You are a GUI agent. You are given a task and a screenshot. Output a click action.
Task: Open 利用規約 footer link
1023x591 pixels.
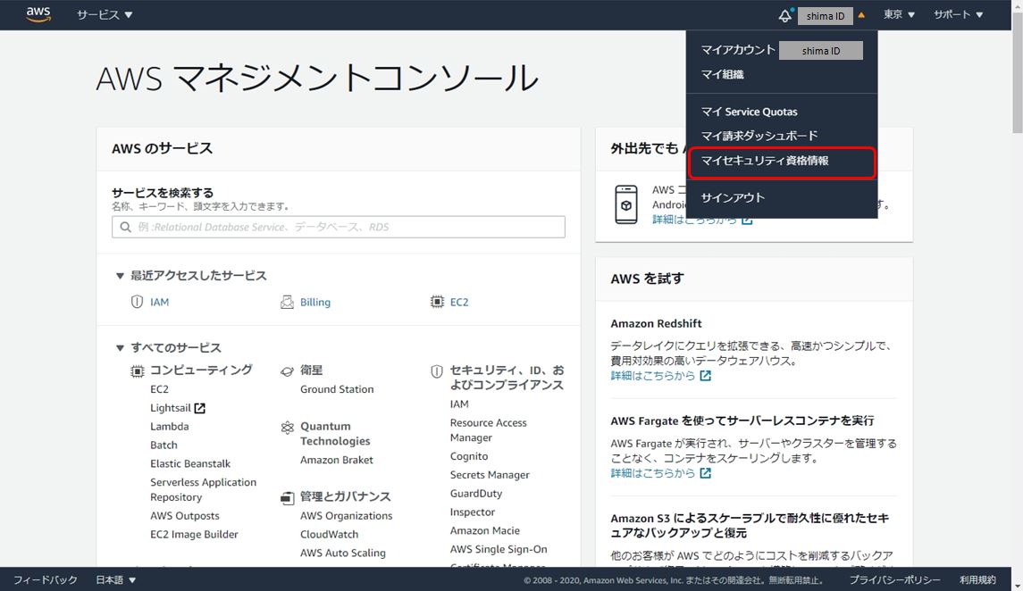click(977, 579)
